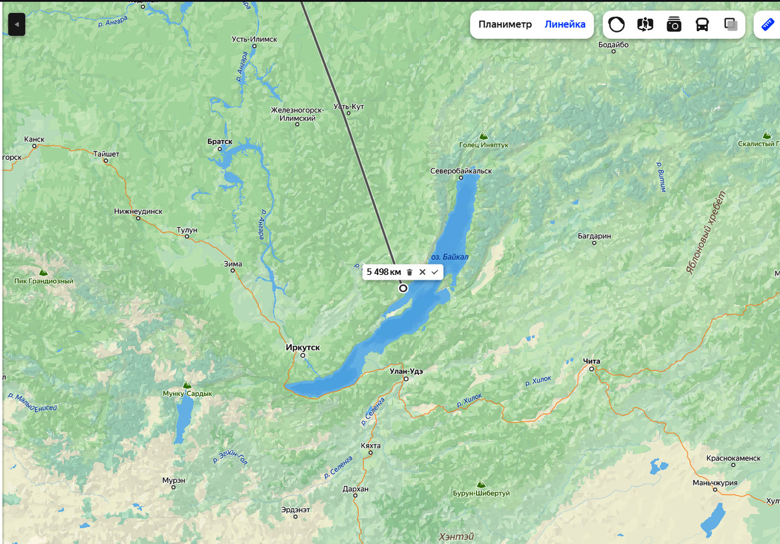Switch to the Планиметр tool
This screenshot has width=780, height=544.
(505, 25)
